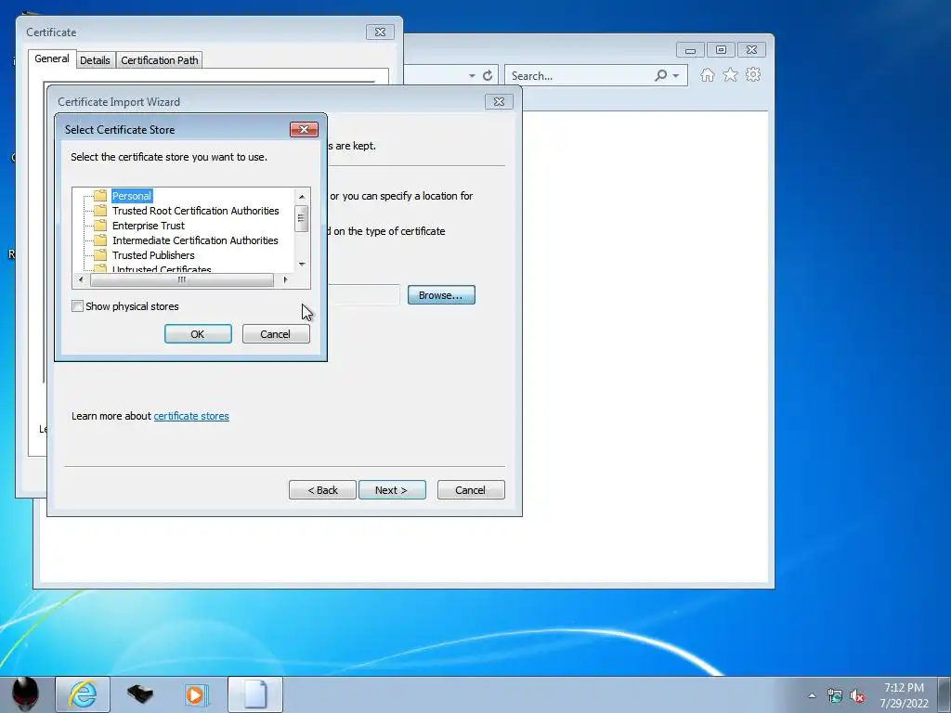Cancel the Select Certificate Store dialog
This screenshot has width=951, height=713.
pyautogui.click(x=276, y=334)
